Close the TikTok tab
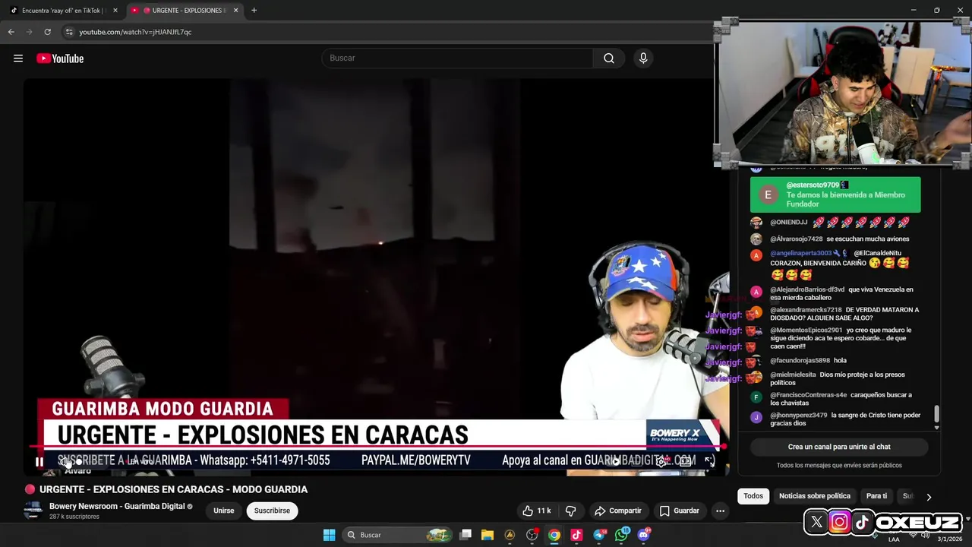Screen dimensions: 972x547 115,11
